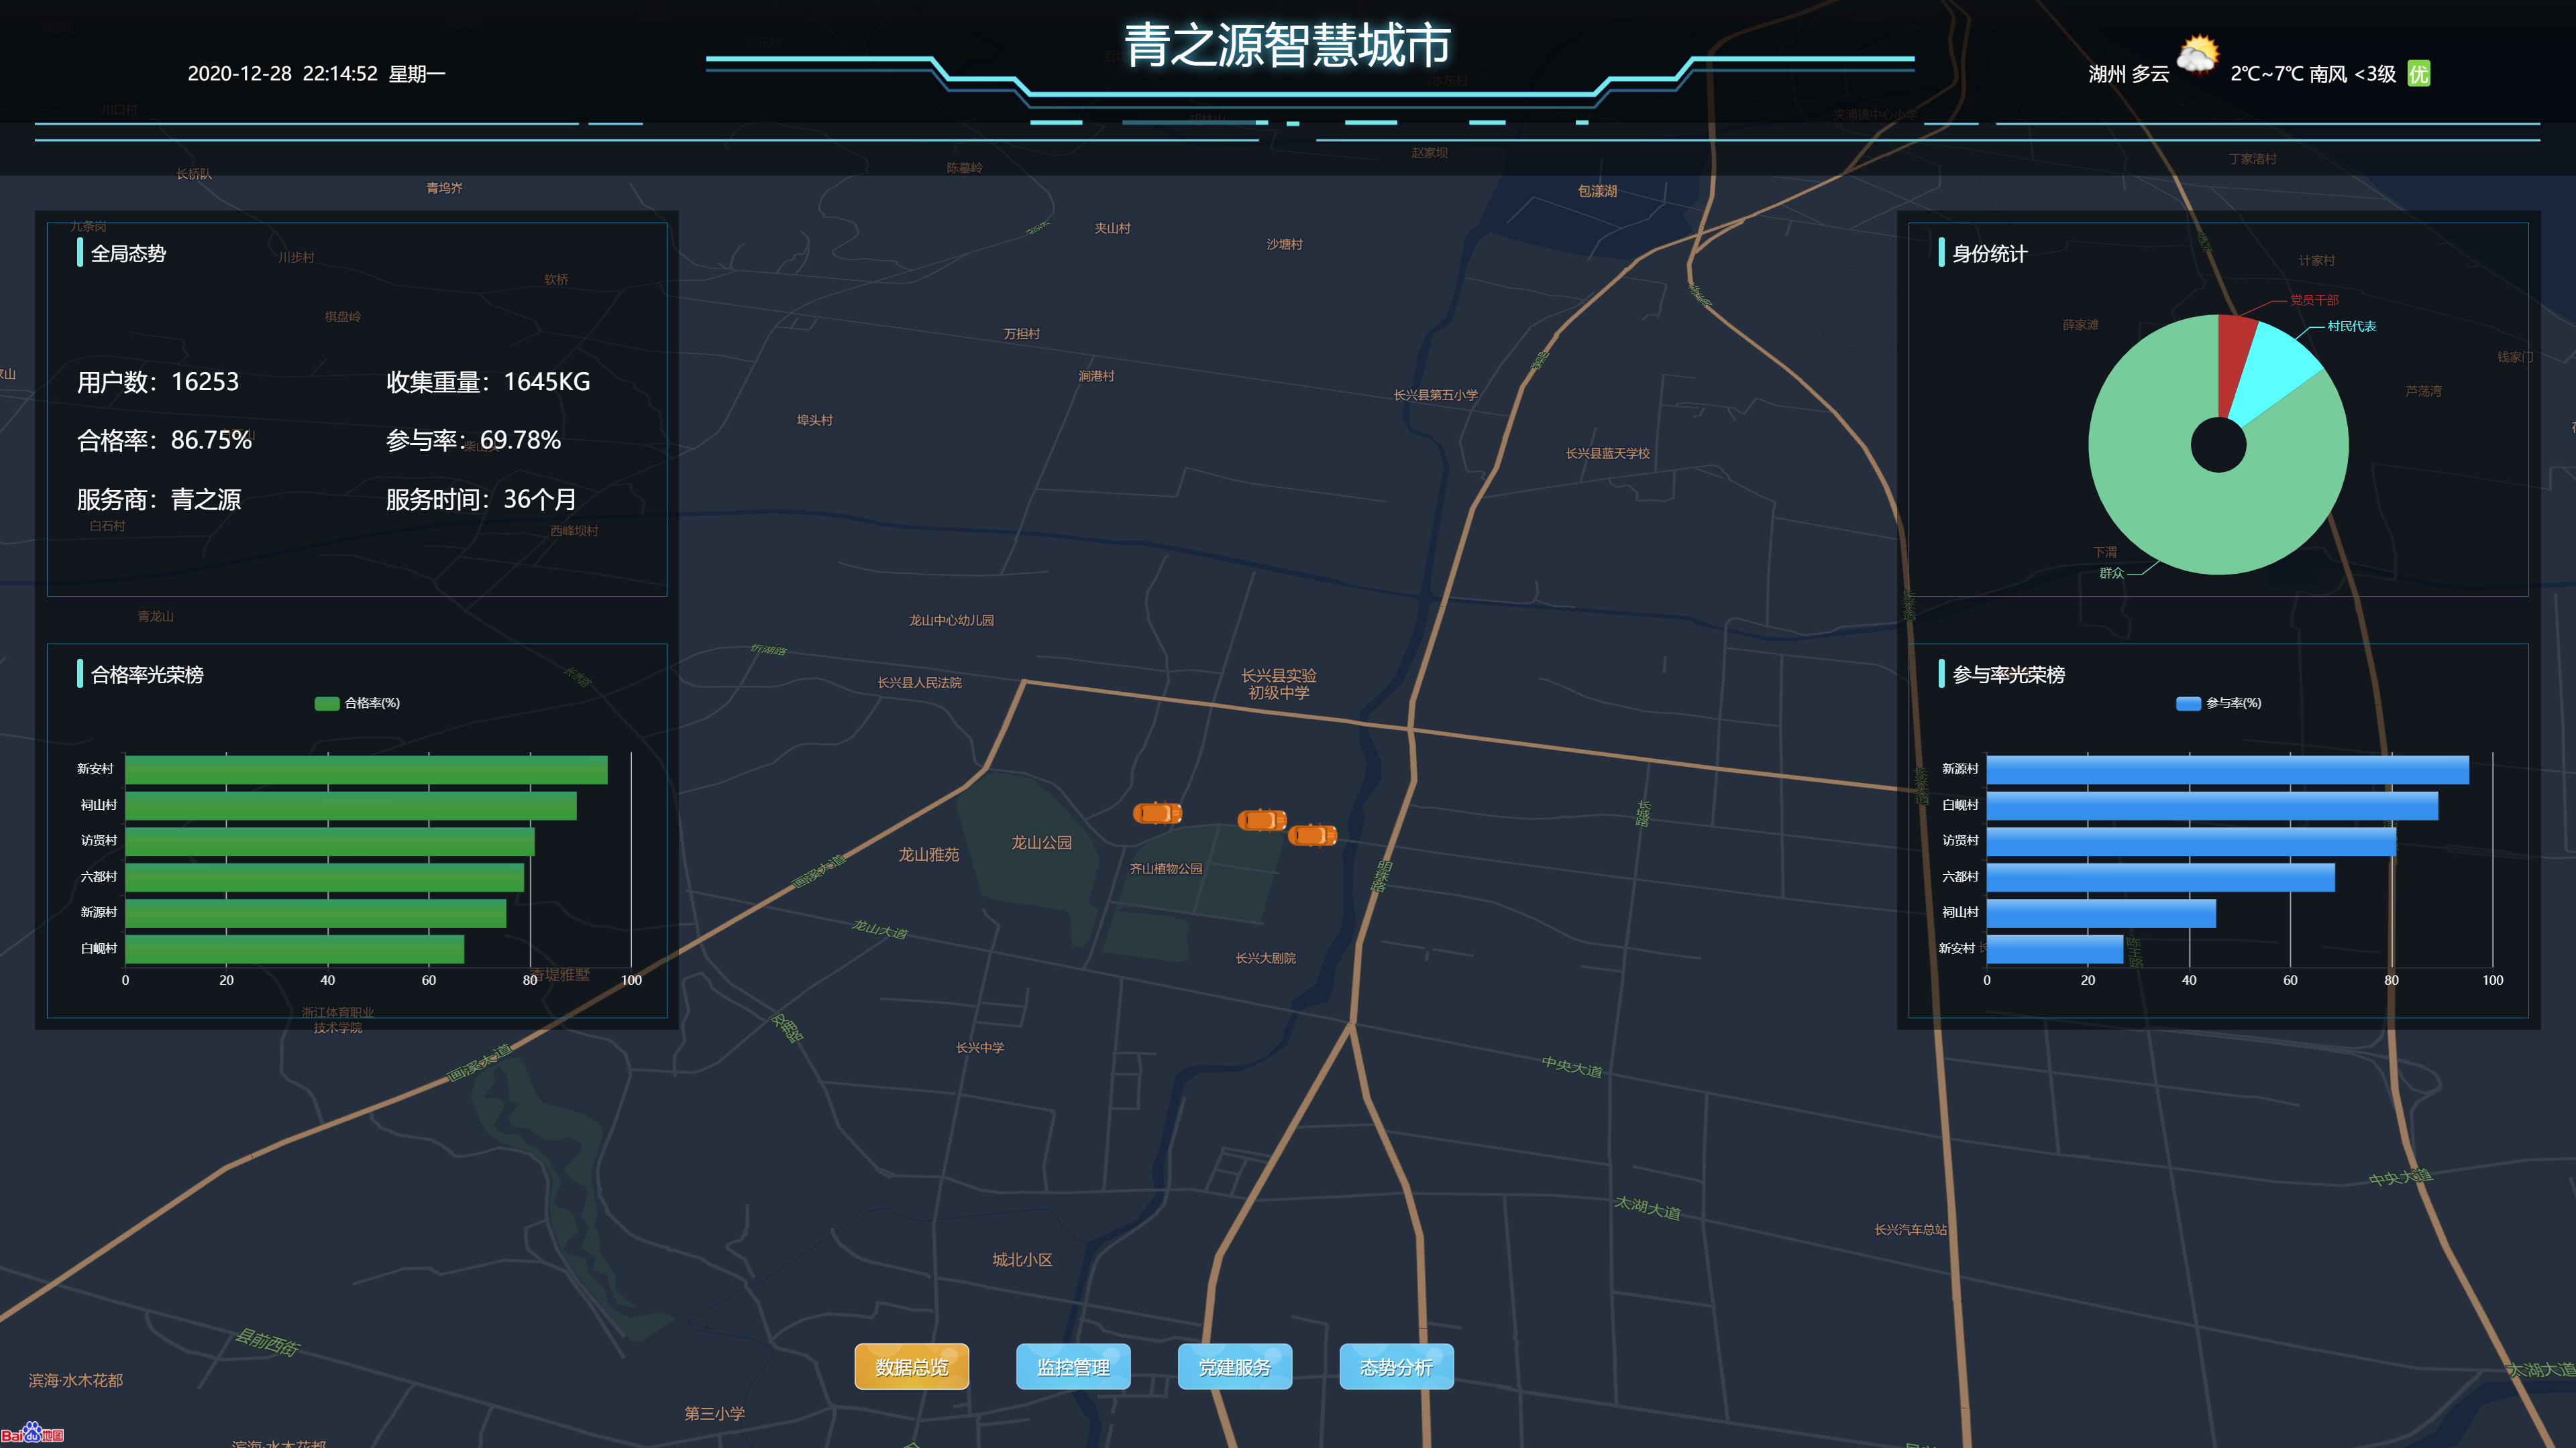
Task: Click the 参与率光荣榜 panel title
Action: pos(2009,674)
